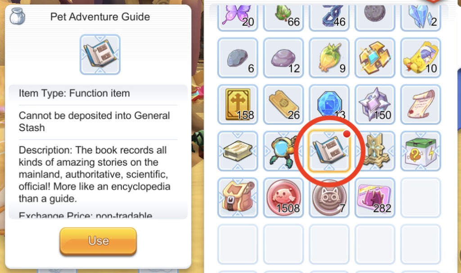Select the blue gemstone with count 13
Viewport: 461px width, 273px height.
(329, 104)
